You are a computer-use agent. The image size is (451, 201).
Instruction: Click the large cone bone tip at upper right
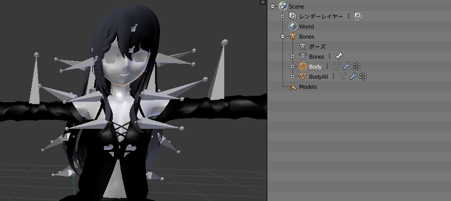point(224,42)
